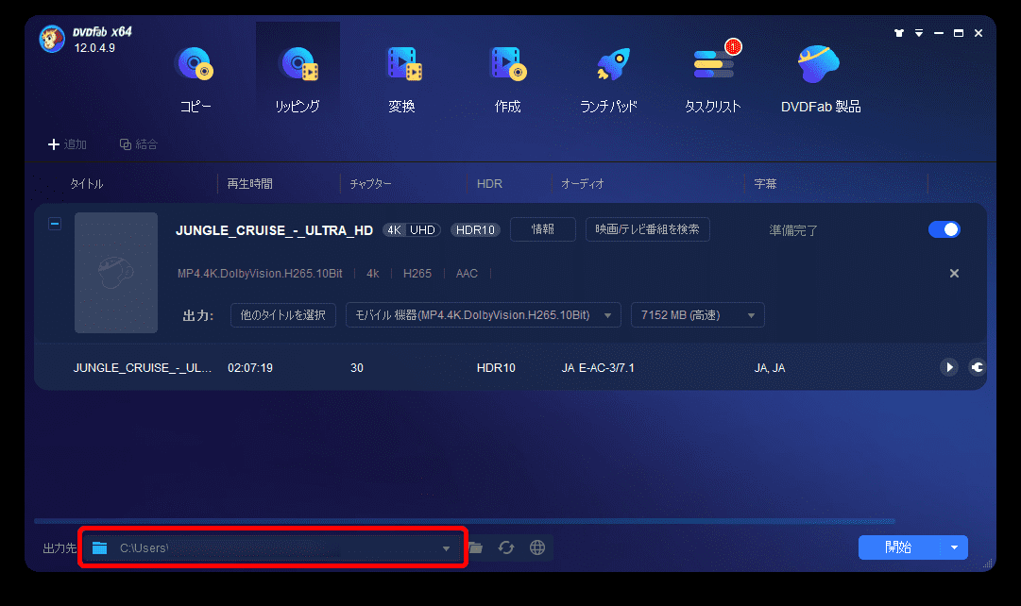The width and height of the screenshot is (1021, 606).
Task: Click the 情報 (Info) button
Action: (542, 229)
